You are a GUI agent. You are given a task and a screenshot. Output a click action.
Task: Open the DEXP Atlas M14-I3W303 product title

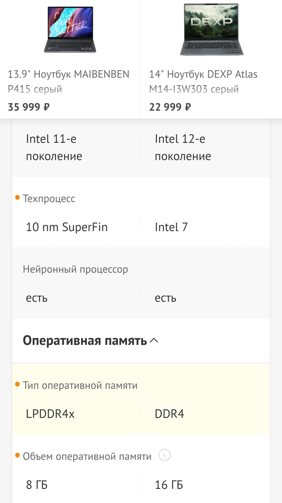coord(203,82)
